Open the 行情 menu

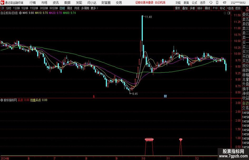click(33, 3)
